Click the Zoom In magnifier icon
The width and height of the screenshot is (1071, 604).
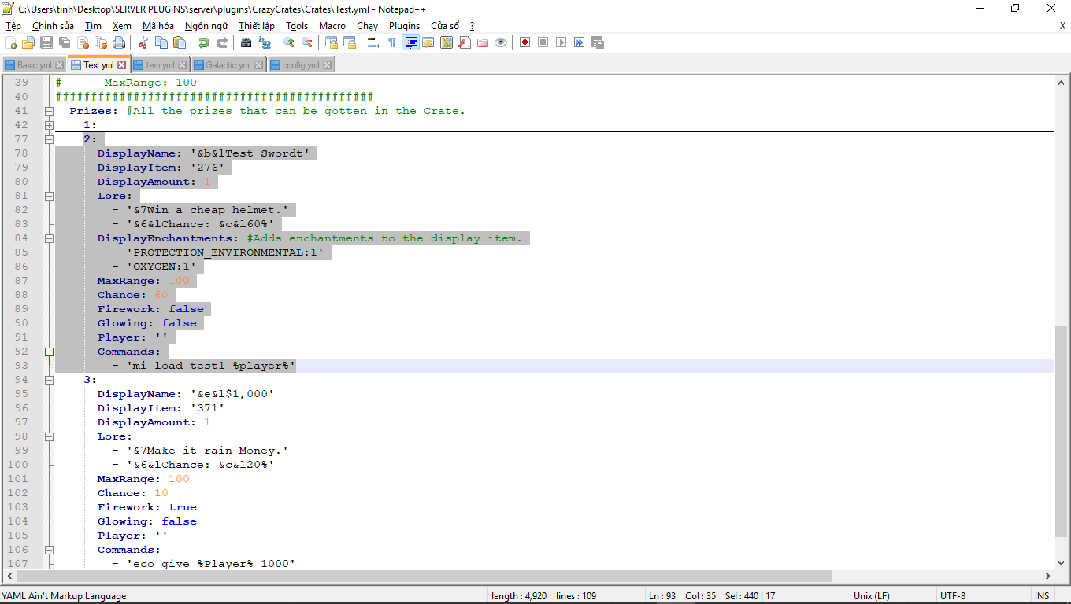pyautogui.click(x=289, y=42)
